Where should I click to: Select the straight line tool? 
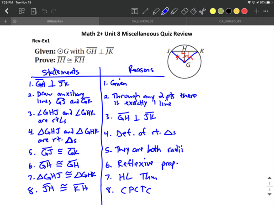pyautogui.click(x=146, y=10)
